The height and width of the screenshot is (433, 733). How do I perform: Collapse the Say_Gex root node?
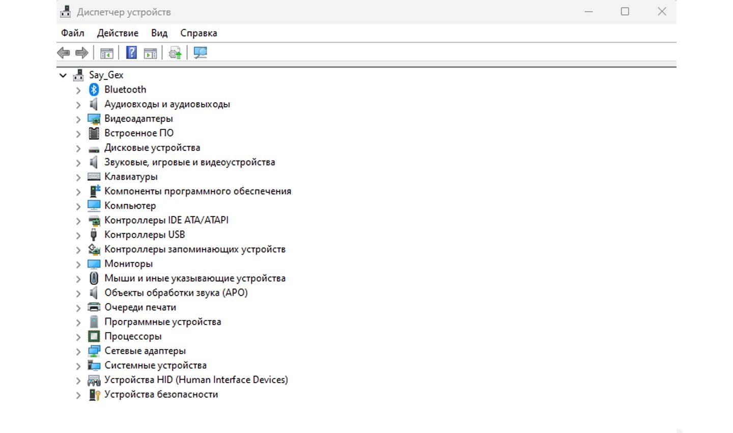[63, 75]
